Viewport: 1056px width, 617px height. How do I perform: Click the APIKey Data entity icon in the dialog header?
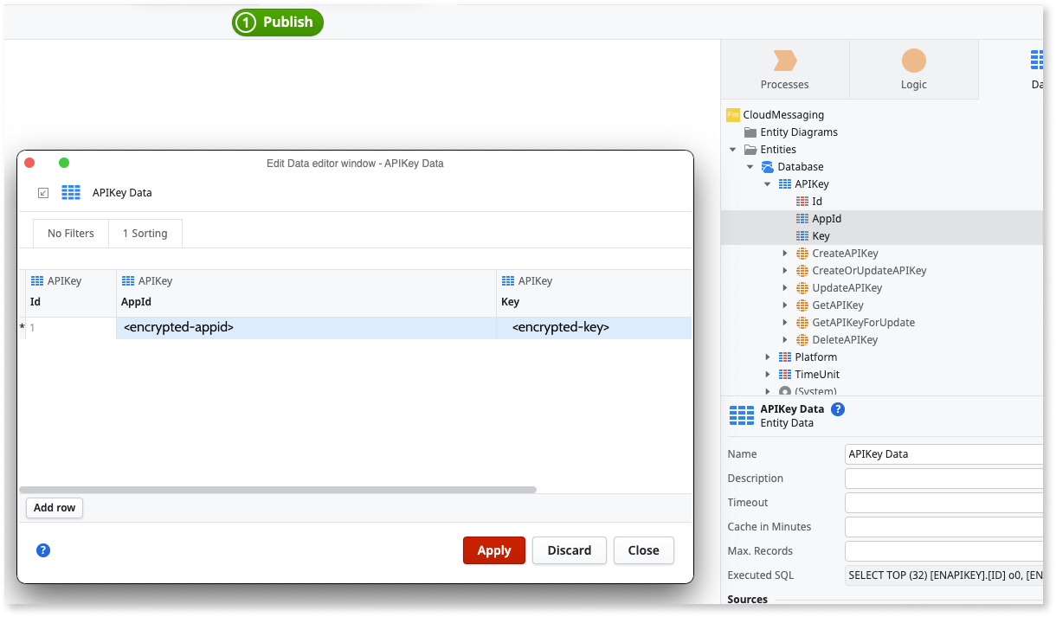click(71, 192)
